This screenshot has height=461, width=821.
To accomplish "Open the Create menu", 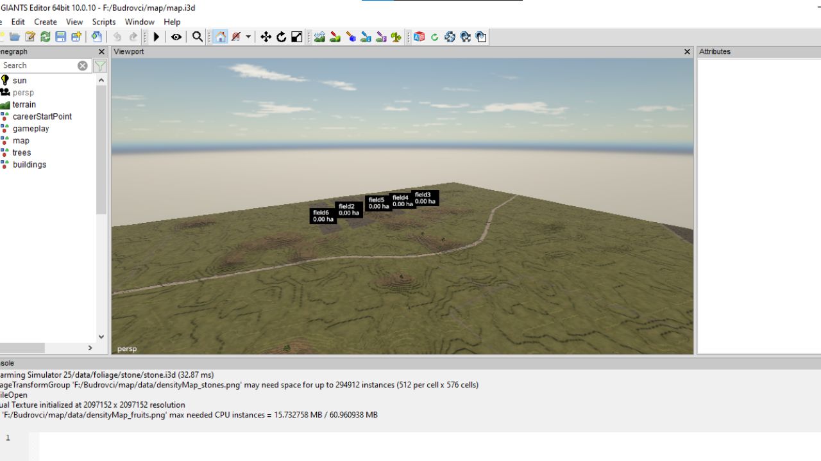I will pyautogui.click(x=46, y=22).
